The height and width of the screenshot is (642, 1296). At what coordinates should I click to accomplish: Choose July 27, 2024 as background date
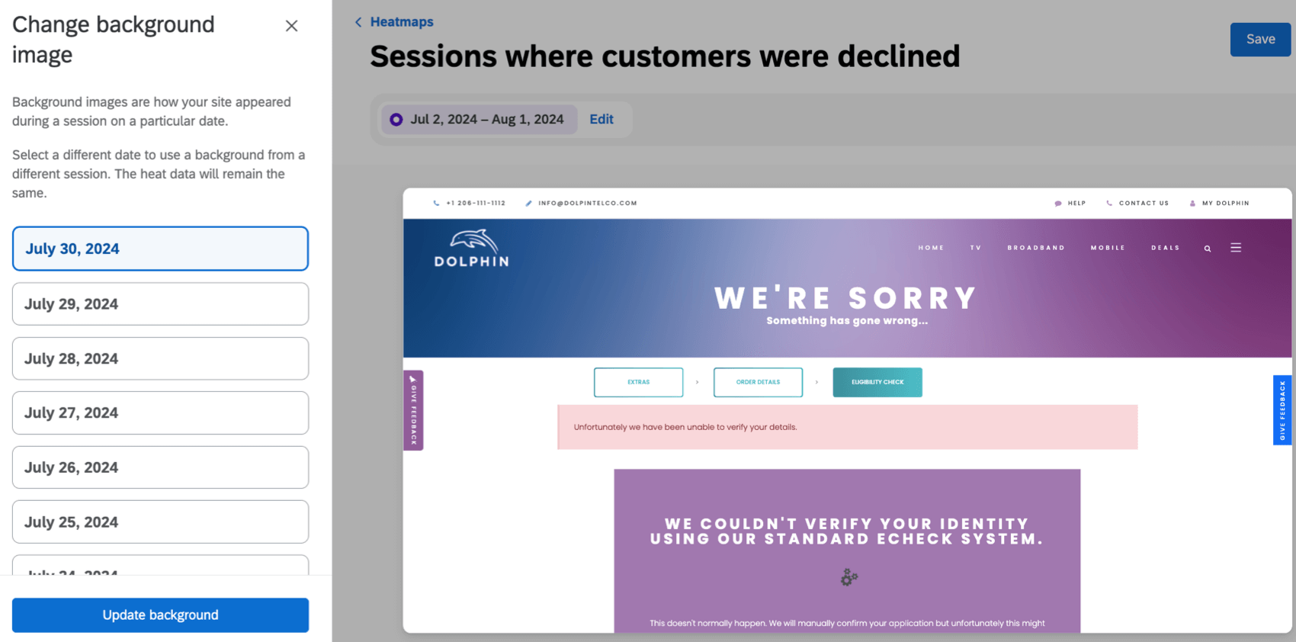coord(160,413)
